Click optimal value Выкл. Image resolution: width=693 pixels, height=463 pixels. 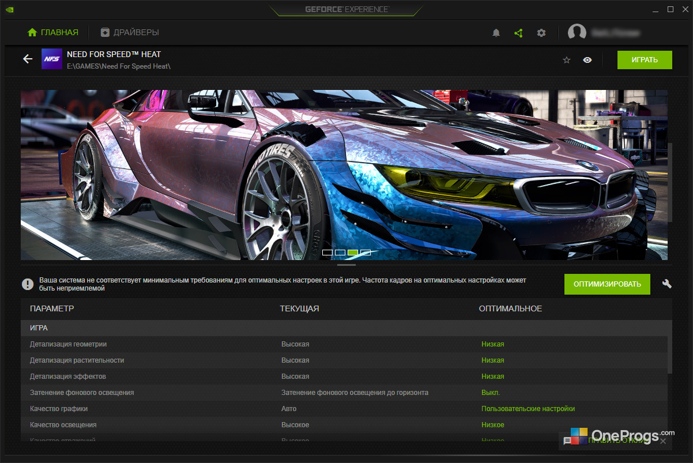point(491,393)
